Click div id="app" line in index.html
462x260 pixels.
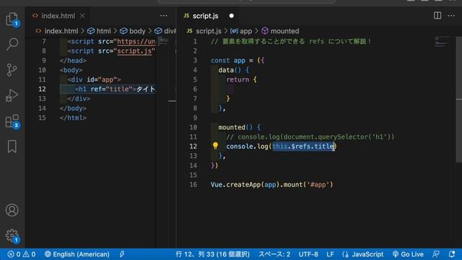[x=94, y=79]
